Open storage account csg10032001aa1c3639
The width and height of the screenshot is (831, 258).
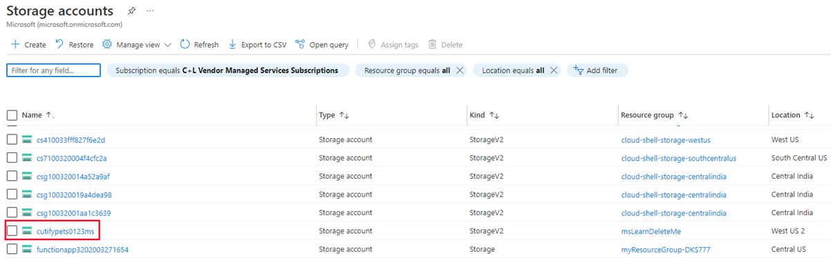coord(73,213)
